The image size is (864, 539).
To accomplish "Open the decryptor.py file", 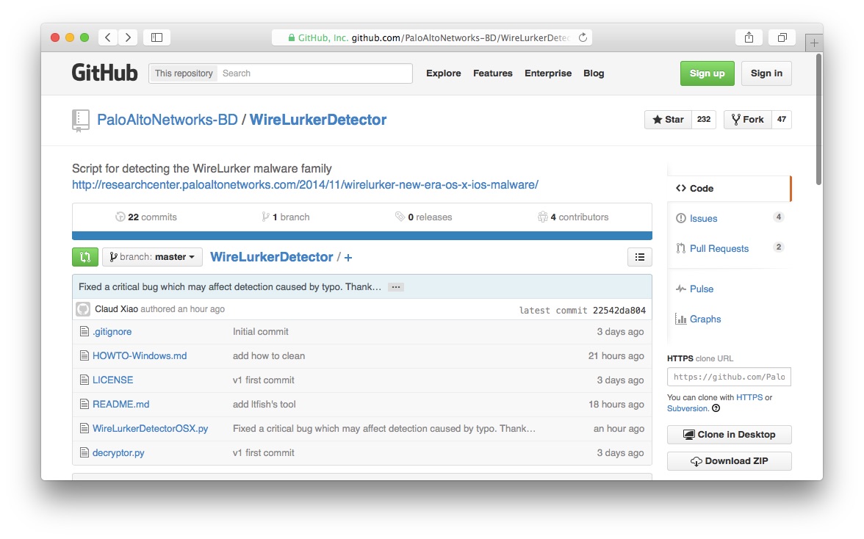I will (x=118, y=452).
